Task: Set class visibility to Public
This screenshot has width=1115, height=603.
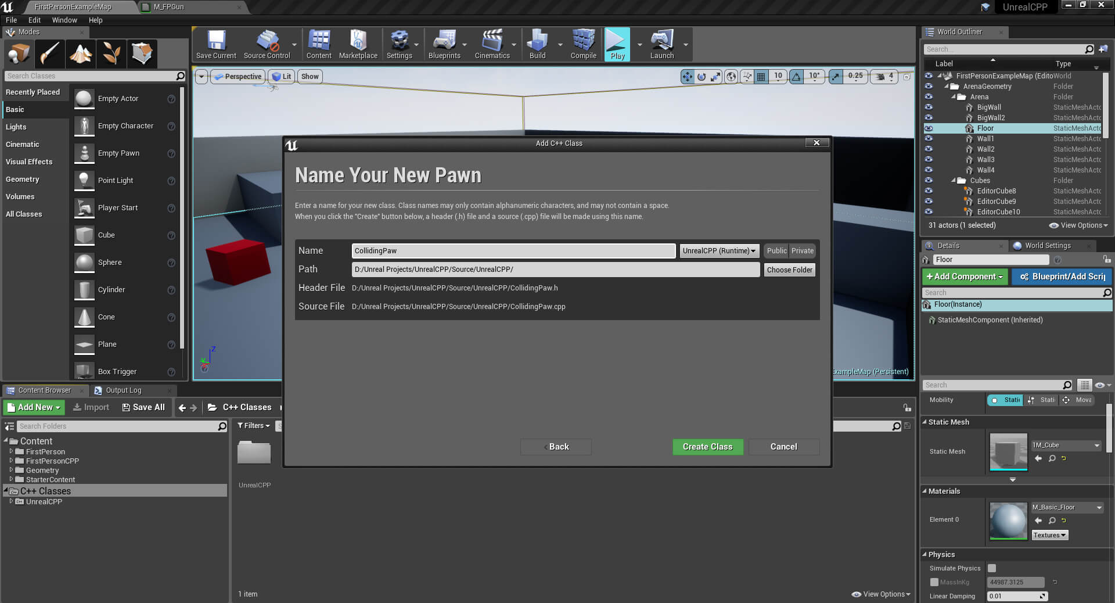Action: tap(776, 251)
